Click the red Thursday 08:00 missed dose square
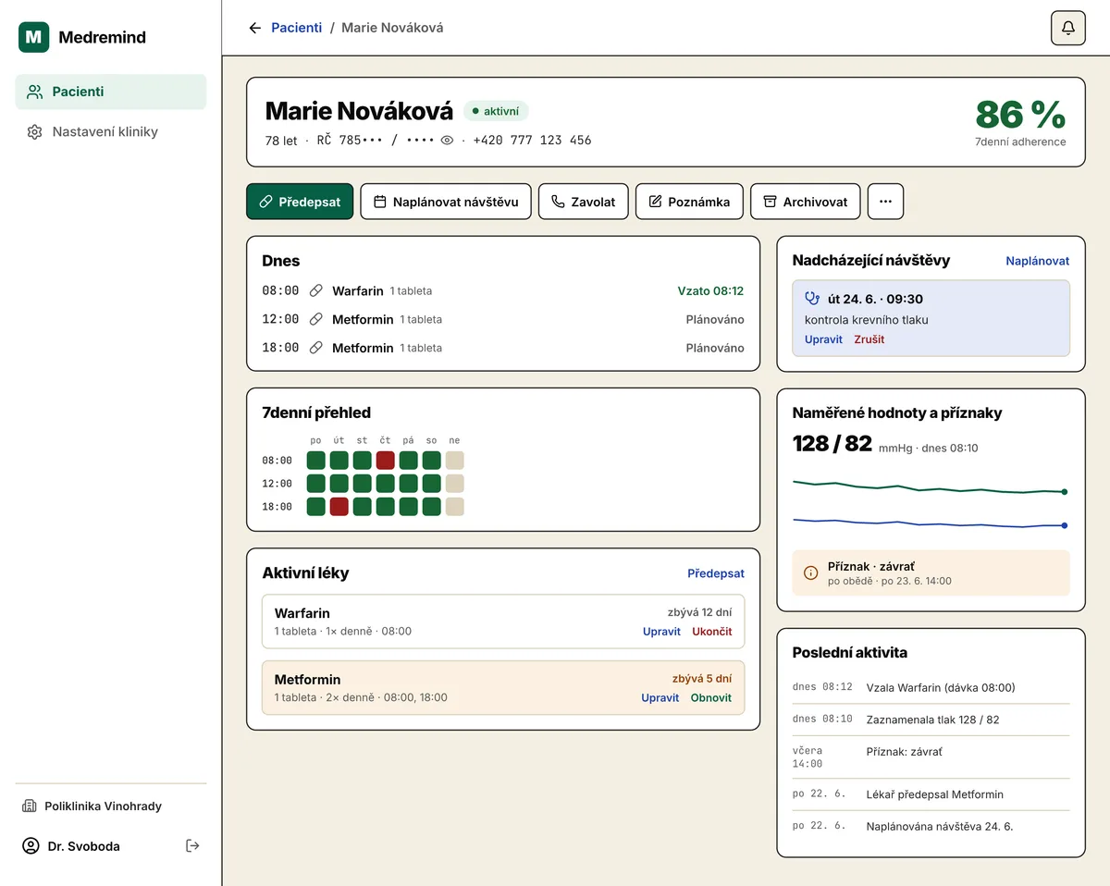The width and height of the screenshot is (1110, 886). tap(386, 461)
